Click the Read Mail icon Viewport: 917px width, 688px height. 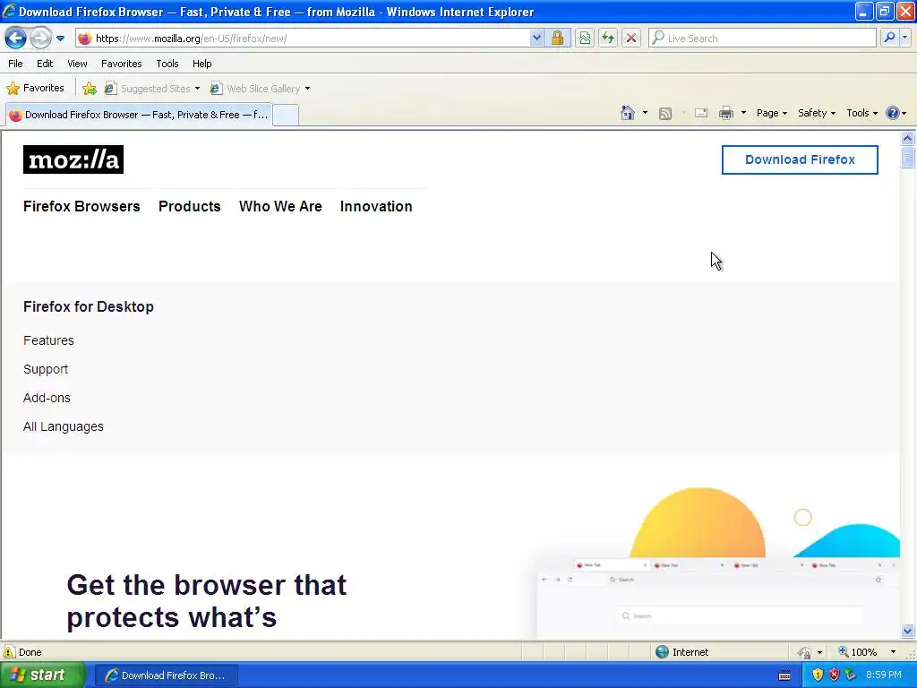[701, 113]
